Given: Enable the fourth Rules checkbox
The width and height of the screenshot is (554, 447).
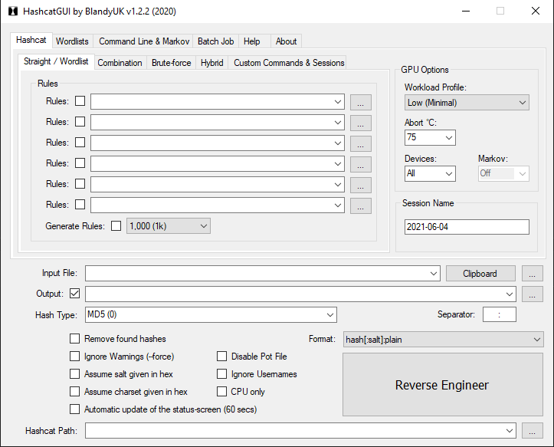Looking at the screenshot, I should 80,163.
